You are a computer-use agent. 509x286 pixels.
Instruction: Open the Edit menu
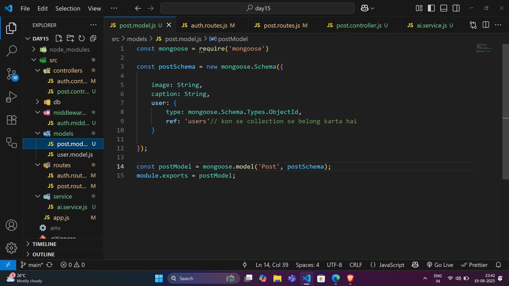(42, 8)
